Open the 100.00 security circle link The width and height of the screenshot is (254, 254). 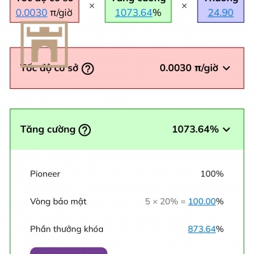pyautogui.click(x=202, y=201)
